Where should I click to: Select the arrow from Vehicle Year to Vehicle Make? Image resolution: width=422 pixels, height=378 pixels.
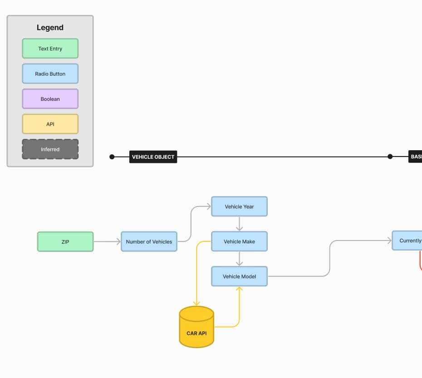point(240,224)
